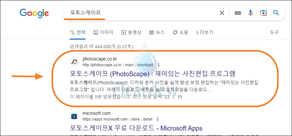Click the photoscape.co.kr site name
The width and height of the screenshot is (292, 136).
[x=100, y=59]
